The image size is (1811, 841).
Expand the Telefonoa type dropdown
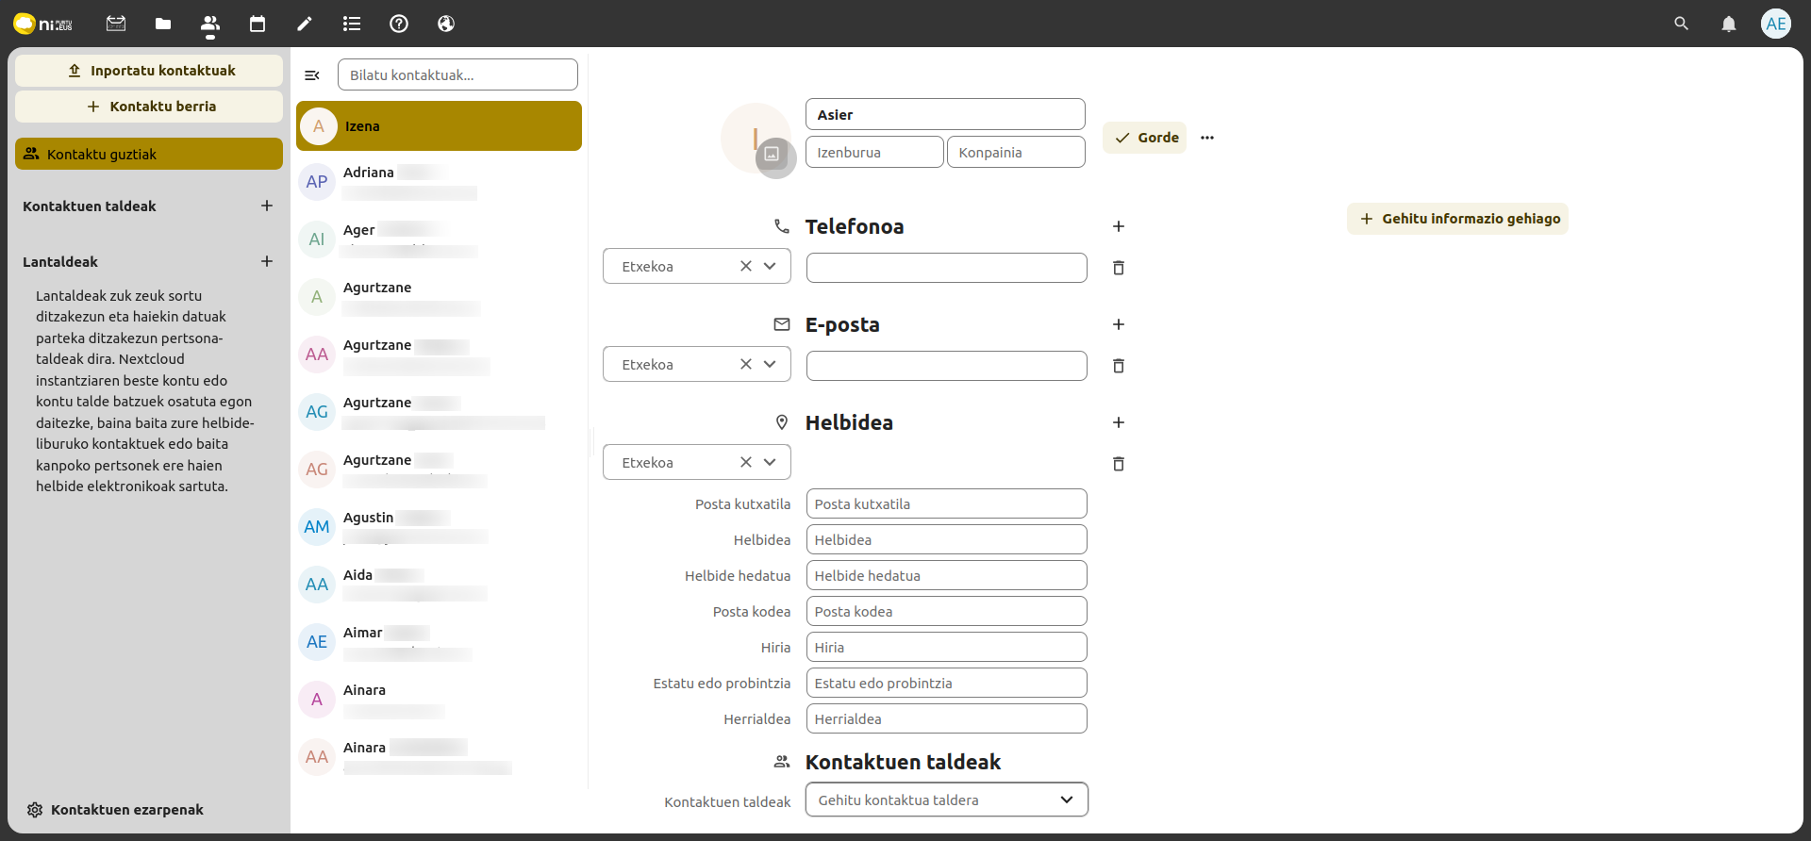point(770,267)
